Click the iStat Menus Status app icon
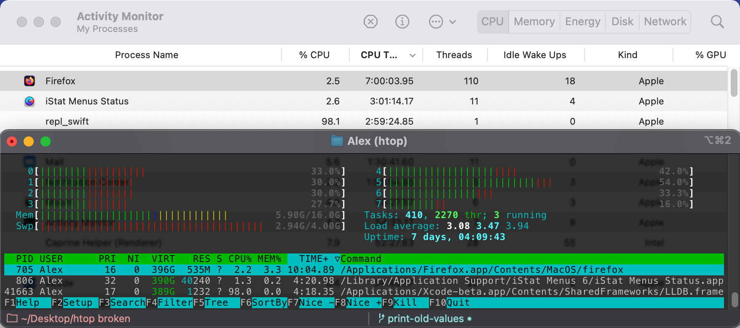The height and width of the screenshot is (328, 740). pos(29,101)
